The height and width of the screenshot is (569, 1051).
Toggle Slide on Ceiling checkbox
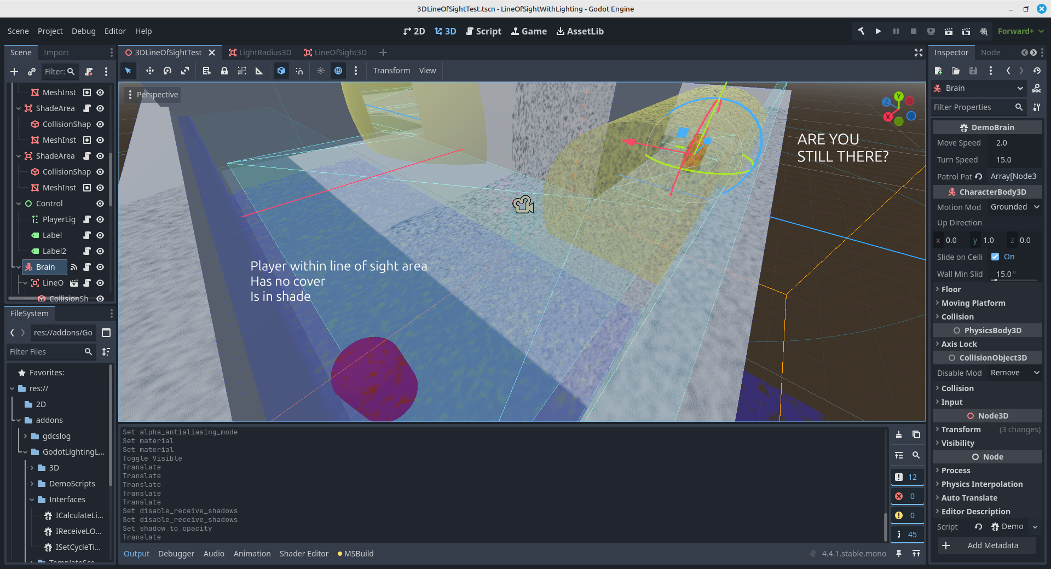coord(995,257)
